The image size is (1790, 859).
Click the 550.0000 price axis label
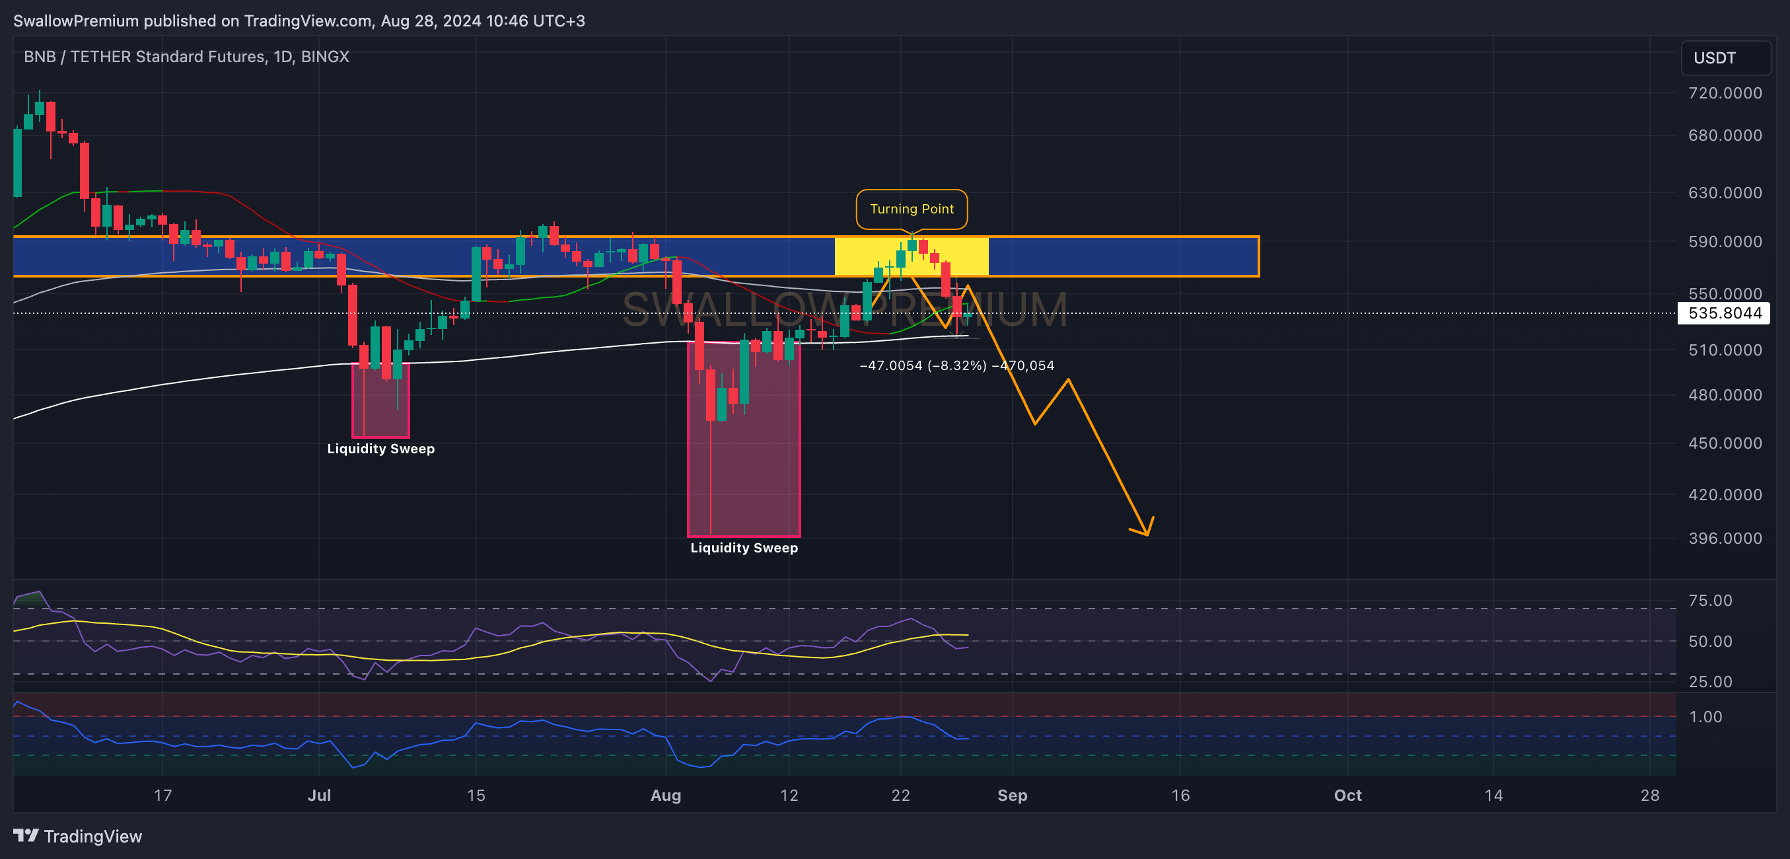(1725, 294)
